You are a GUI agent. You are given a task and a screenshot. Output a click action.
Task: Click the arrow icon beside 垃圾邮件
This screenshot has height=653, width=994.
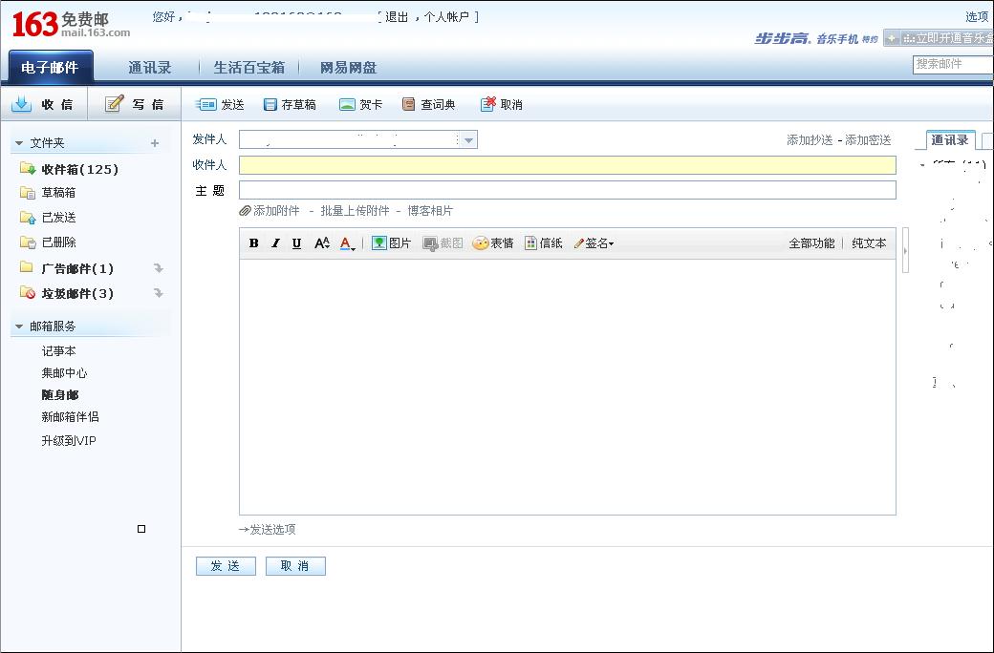(159, 293)
